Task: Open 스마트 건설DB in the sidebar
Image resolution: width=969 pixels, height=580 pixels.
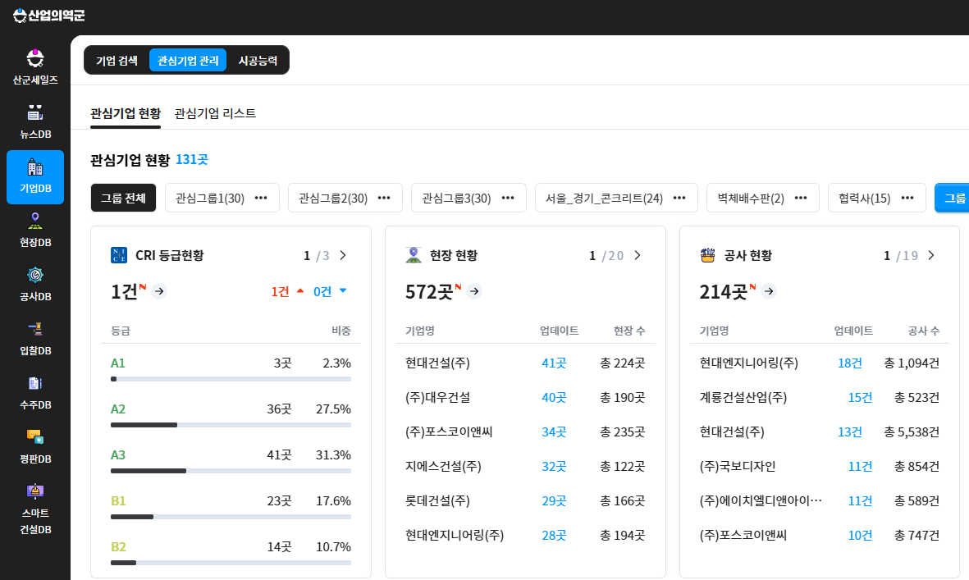Action: click(35, 509)
